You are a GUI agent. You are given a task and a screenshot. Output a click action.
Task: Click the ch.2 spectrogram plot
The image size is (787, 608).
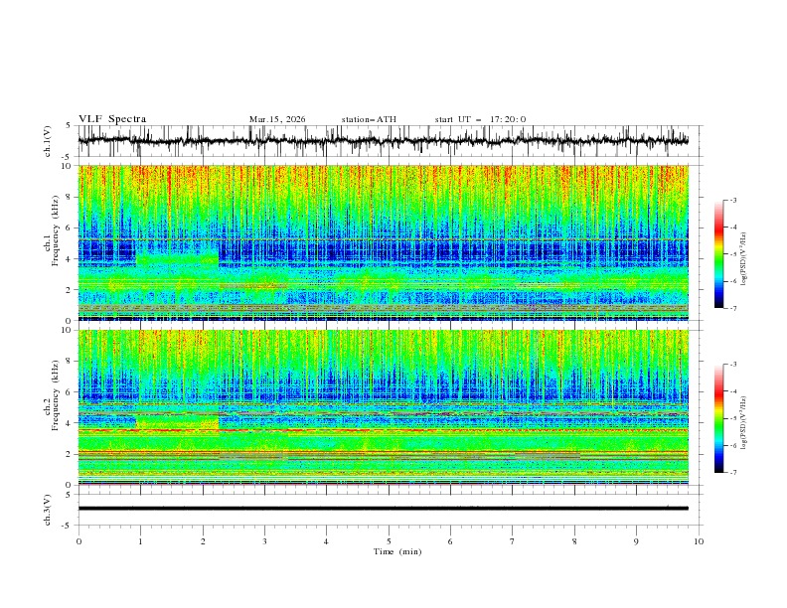coord(383,407)
